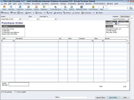Go to Previous purchase order
This screenshot has width=134, height=100.
click(5, 13)
